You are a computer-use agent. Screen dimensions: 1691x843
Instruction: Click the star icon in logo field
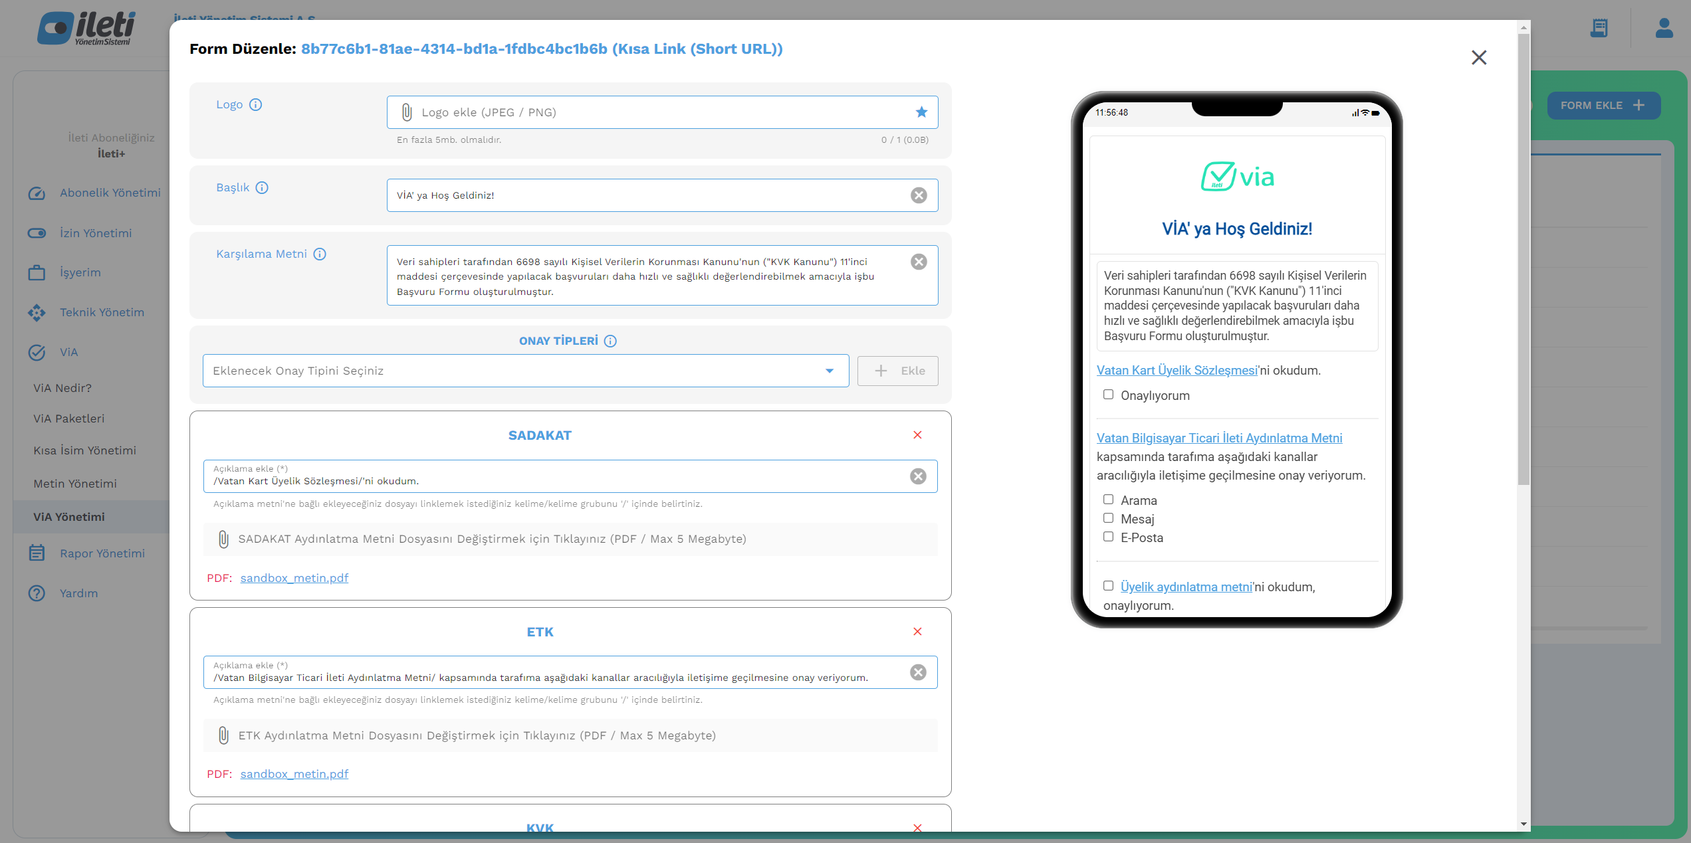(921, 112)
